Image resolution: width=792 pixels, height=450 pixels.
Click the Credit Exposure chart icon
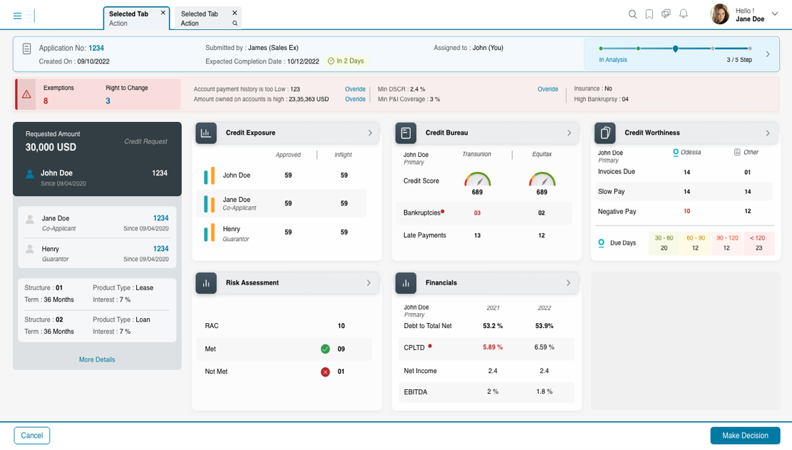click(206, 133)
